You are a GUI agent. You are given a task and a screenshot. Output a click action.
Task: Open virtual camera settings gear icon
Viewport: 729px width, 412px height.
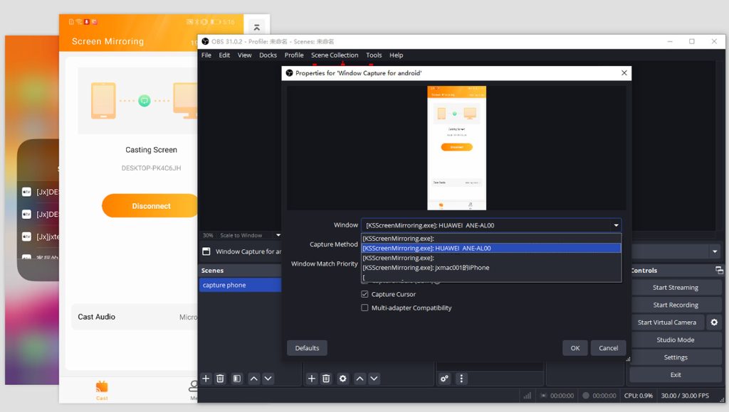[714, 322]
